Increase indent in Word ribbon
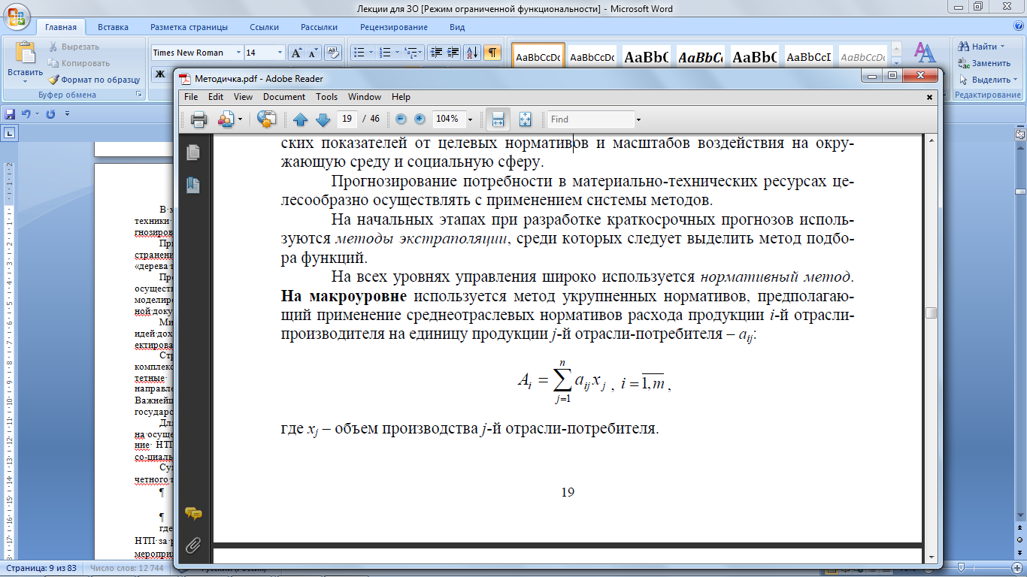 tap(453, 53)
